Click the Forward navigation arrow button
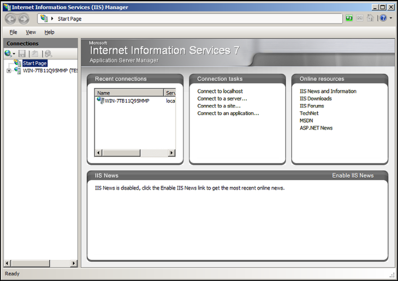This screenshot has height=281, width=398. (x=23, y=19)
